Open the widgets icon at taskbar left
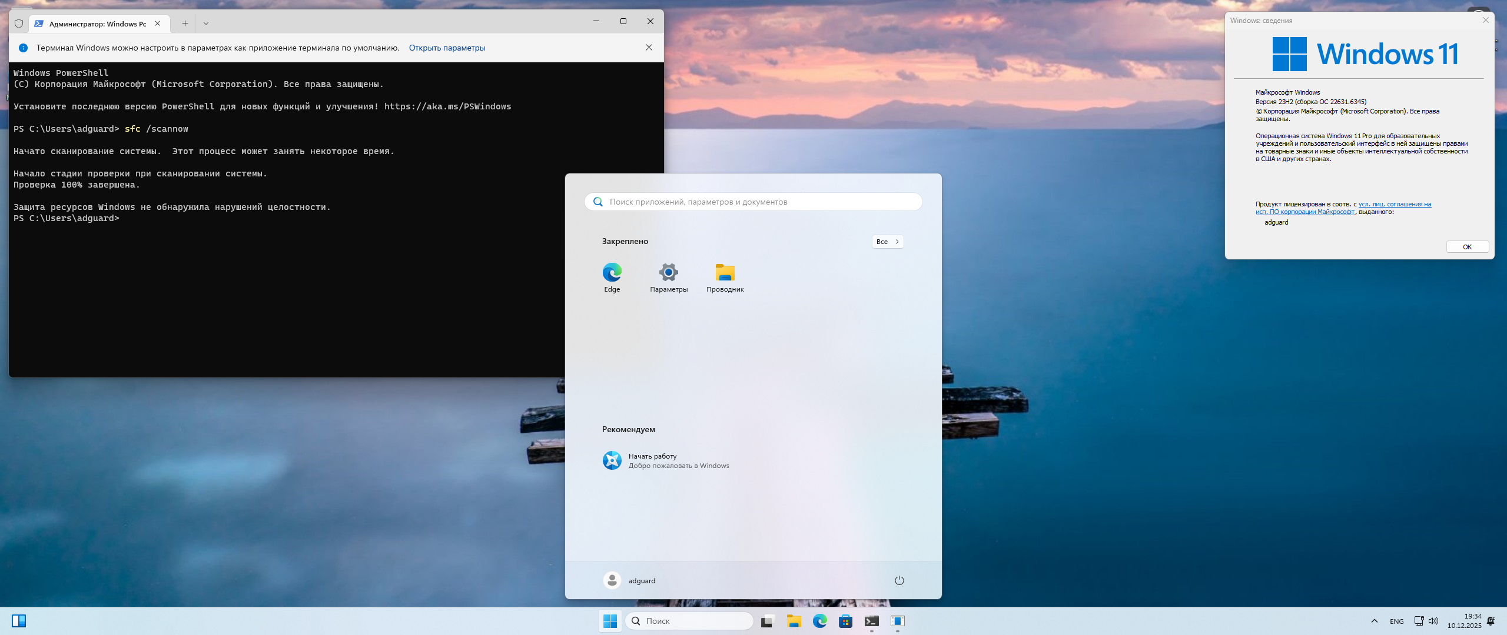 tap(19, 621)
